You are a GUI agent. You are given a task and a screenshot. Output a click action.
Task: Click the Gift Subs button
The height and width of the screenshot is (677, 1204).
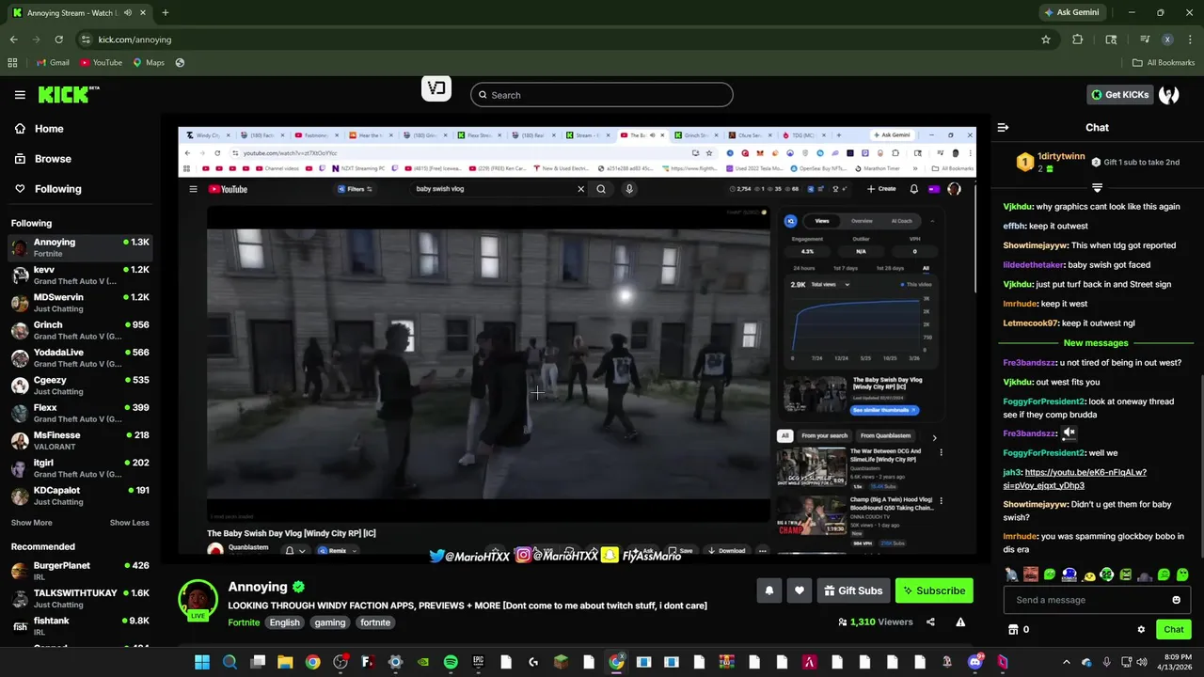pos(853,590)
